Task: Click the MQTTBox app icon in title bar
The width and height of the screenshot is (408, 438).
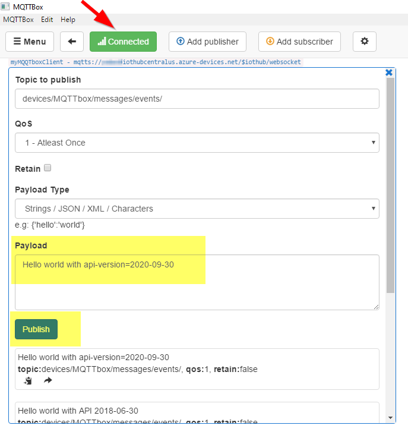Action: [x=5, y=7]
